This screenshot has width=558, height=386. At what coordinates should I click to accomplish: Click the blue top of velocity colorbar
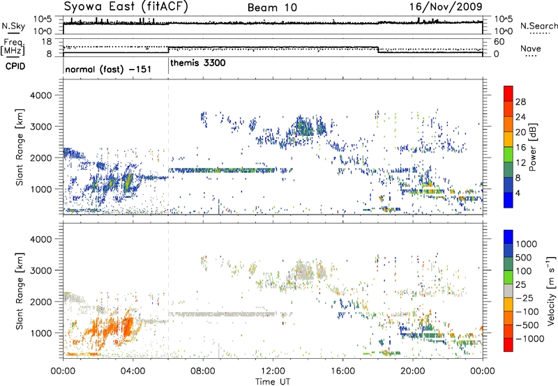[508, 237]
